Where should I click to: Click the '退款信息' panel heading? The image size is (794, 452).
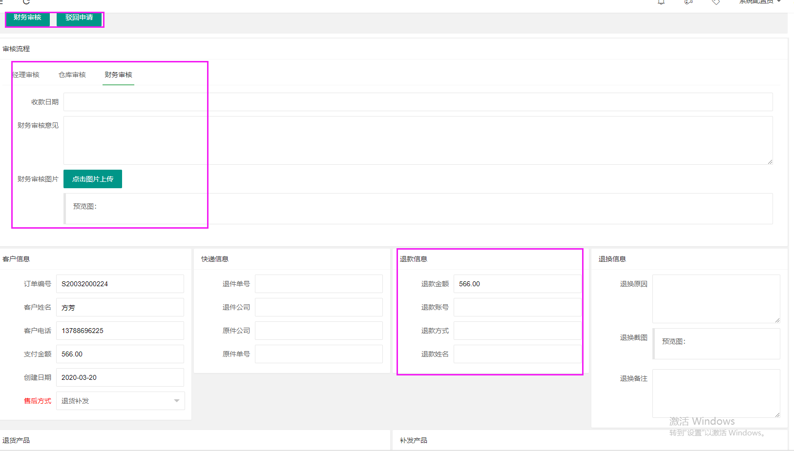(x=414, y=259)
